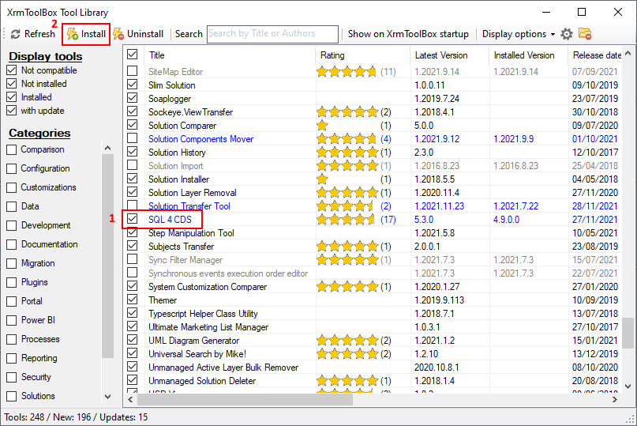This screenshot has height=426, width=637.
Task: Sort the list by the Title column header
Action: 157,55
